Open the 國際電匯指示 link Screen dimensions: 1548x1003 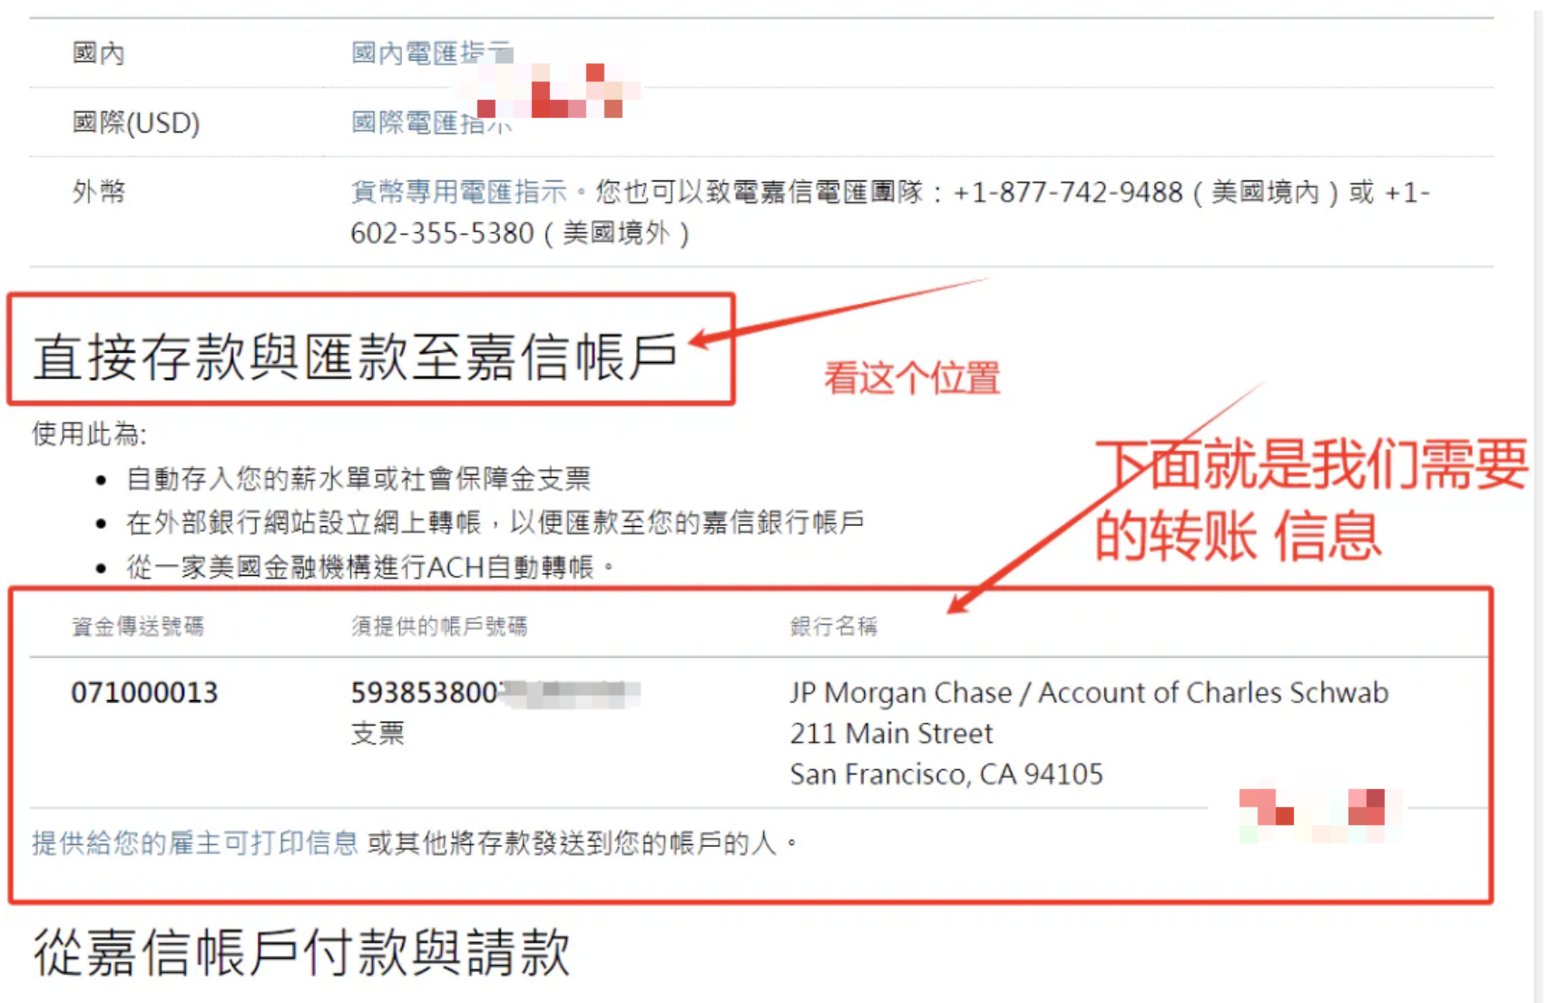[432, 122]
